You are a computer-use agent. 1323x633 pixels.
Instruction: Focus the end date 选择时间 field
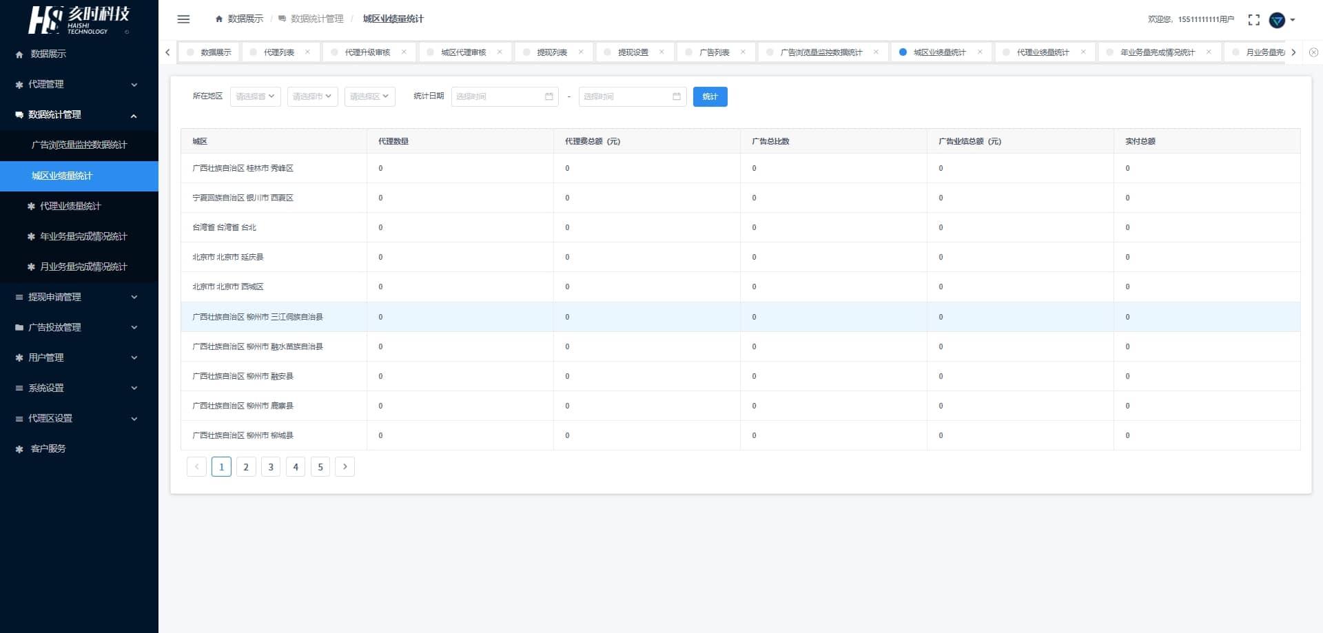coord(632,96)
